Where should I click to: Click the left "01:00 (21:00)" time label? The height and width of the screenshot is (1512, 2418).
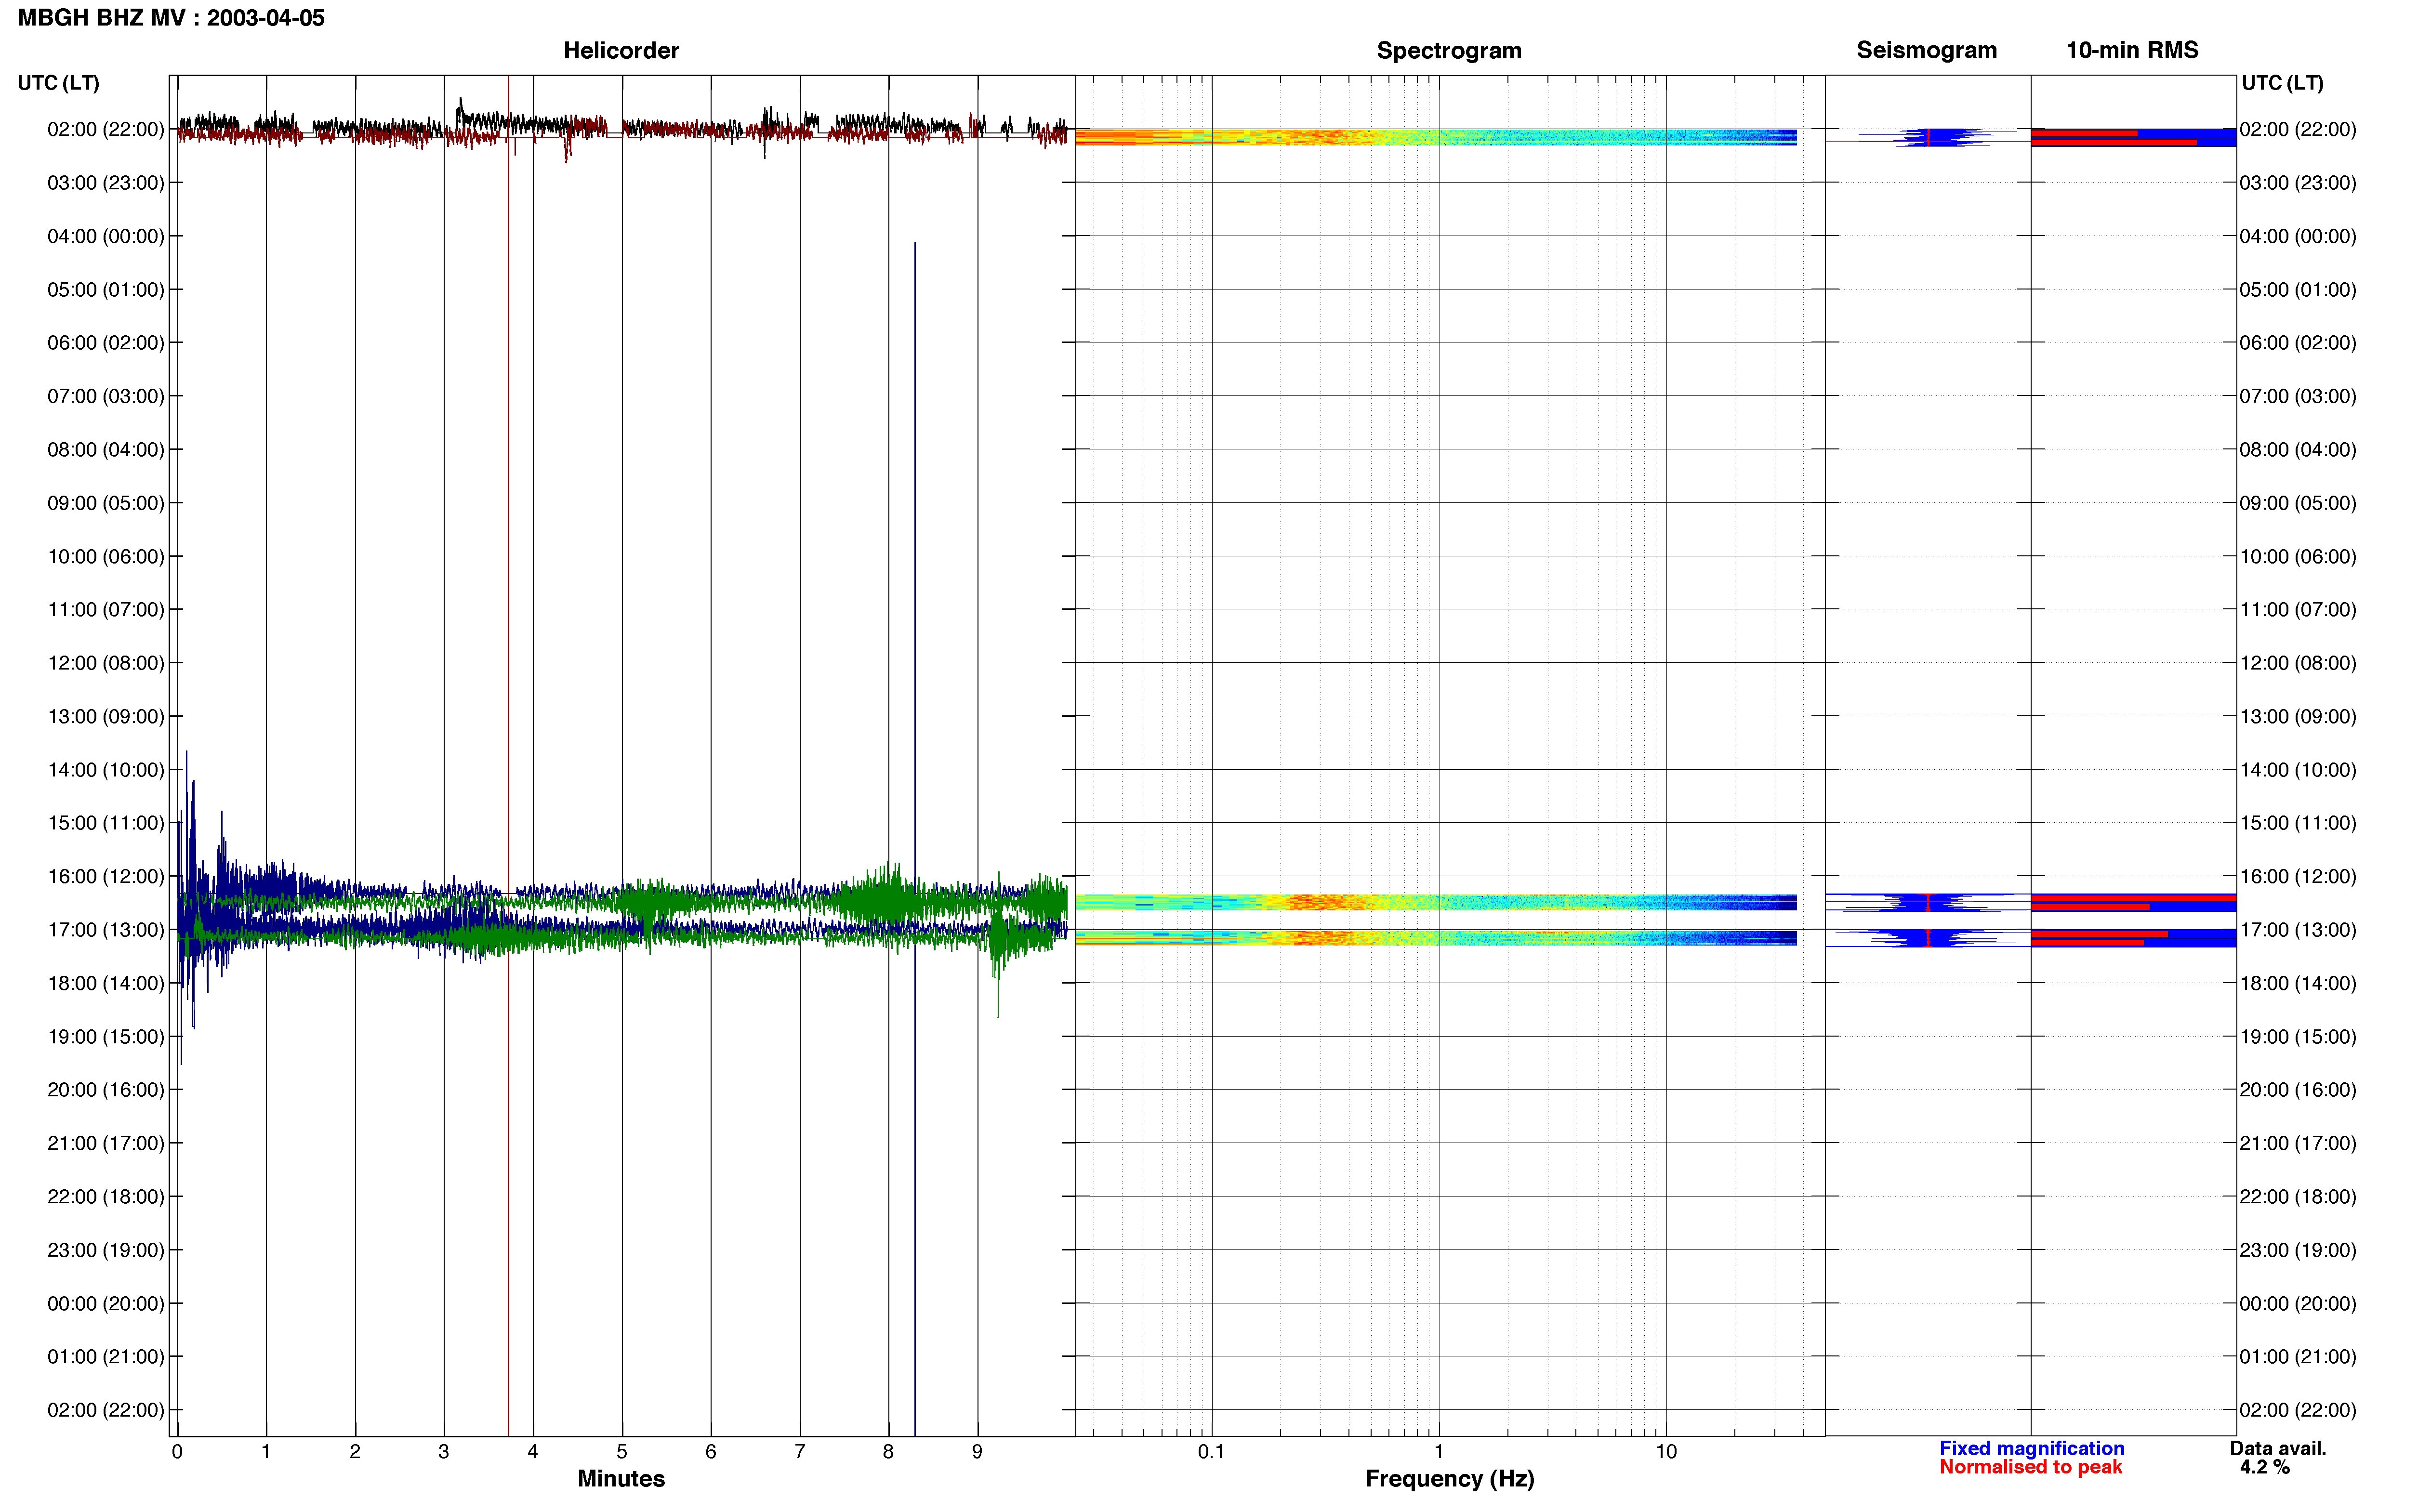point(105,1356)
